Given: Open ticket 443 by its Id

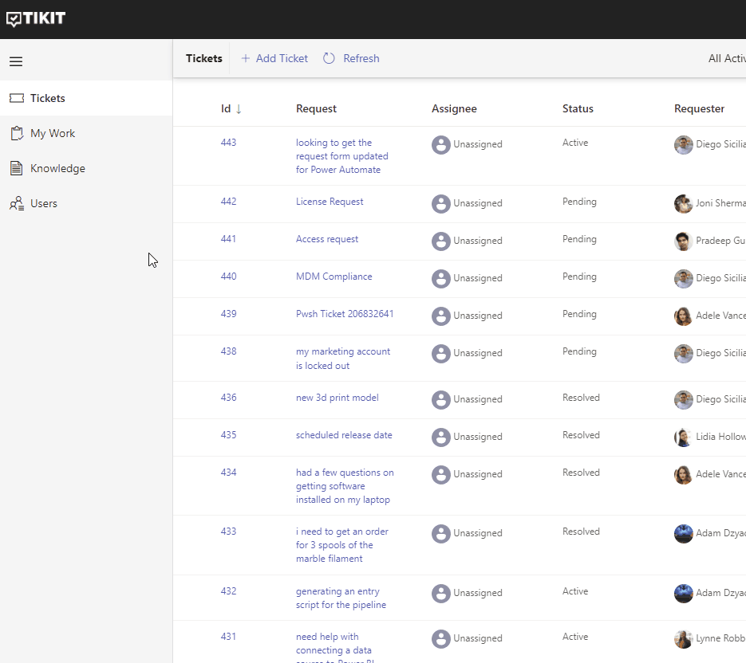Looking at the screenshot, I should tap(228, 143).
